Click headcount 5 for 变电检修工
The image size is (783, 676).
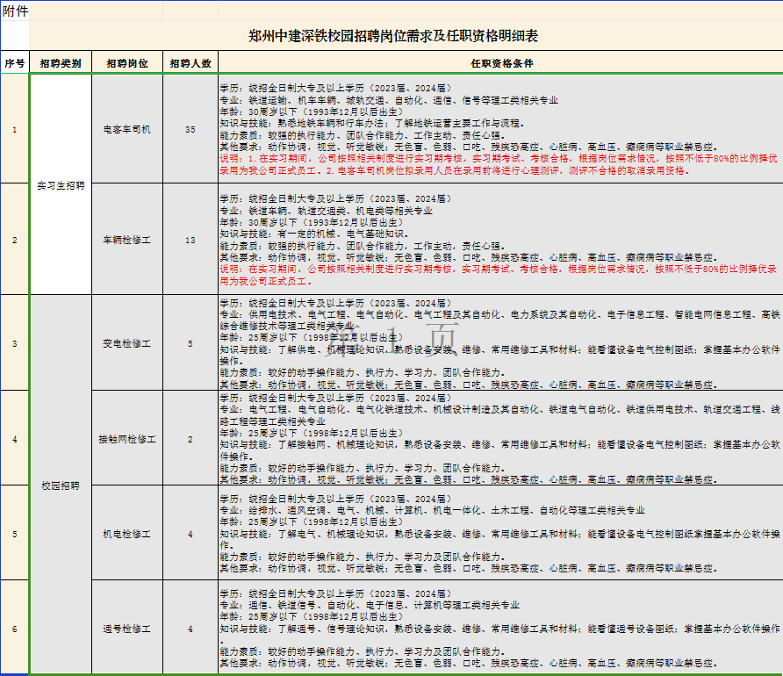click(190, 343)
